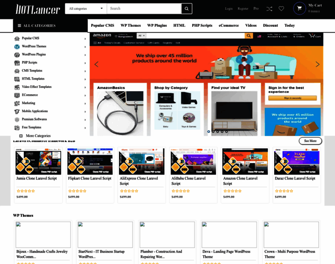Click the Premium Softwares sidebar icon
The height and width of the screenshot is (264, 335).
(17, 120)
